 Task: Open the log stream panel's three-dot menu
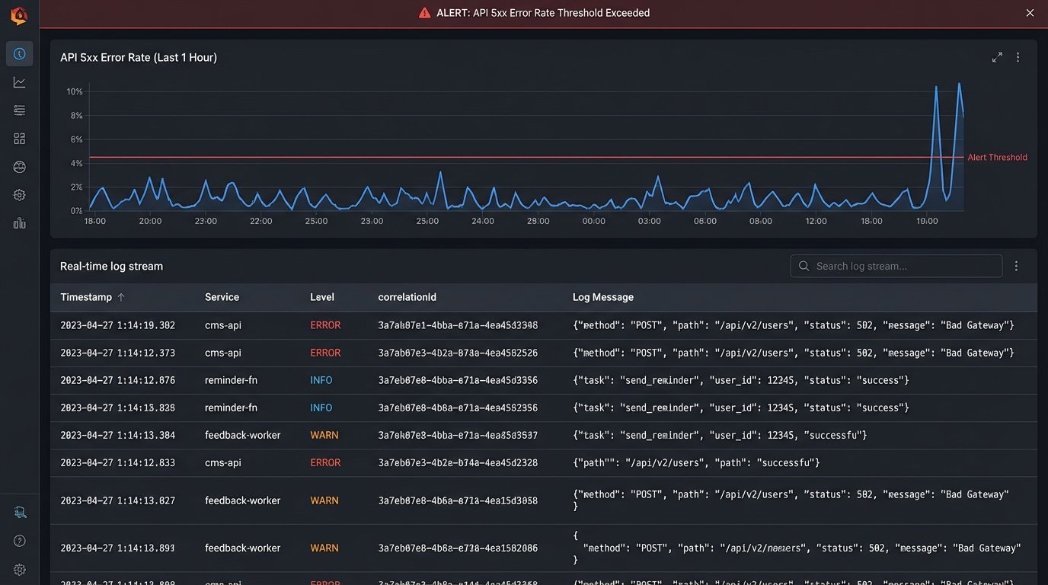[x=1016, y=266]
